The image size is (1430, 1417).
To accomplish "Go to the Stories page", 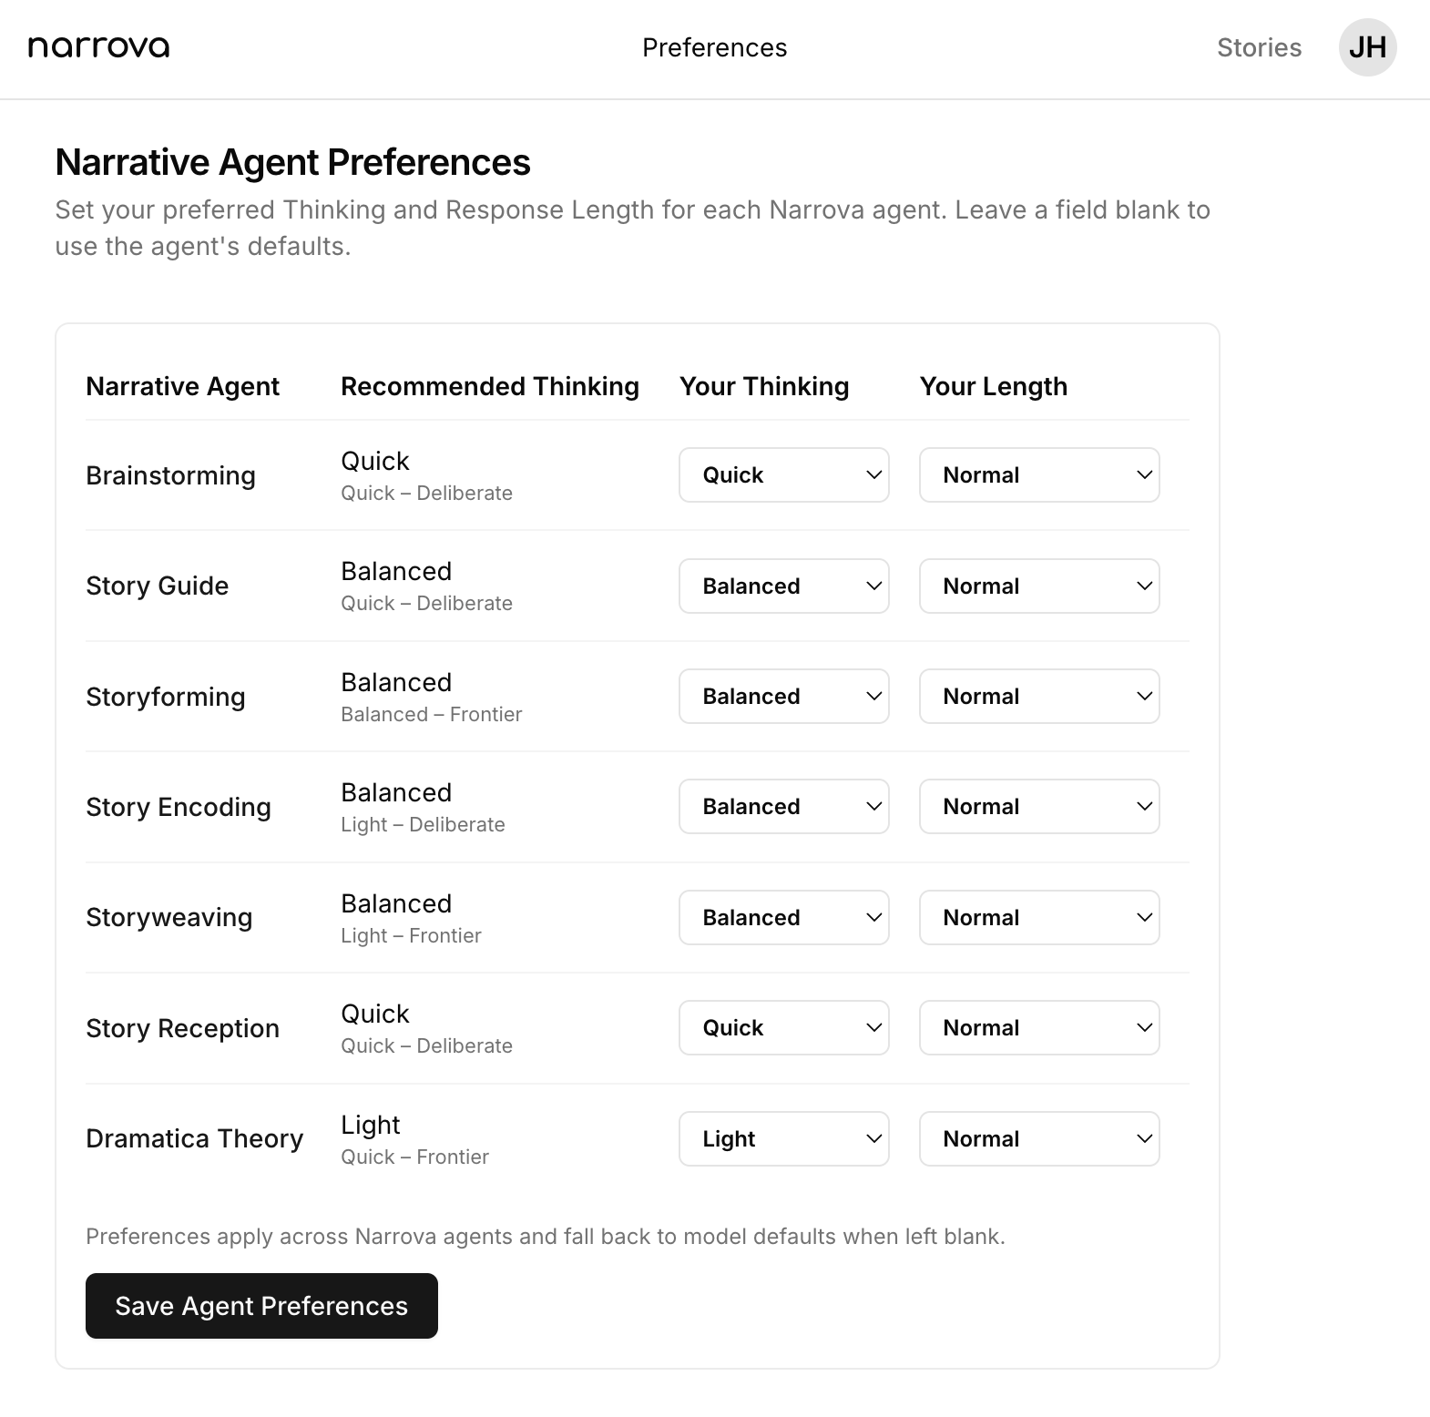I will click(1259, 47).
